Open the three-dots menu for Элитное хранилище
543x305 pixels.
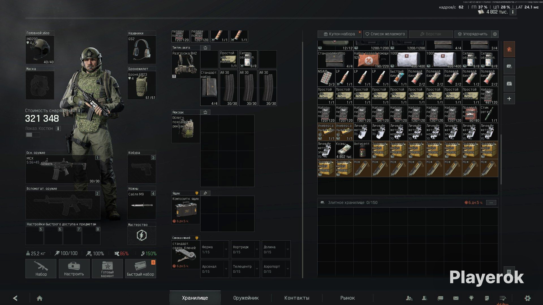point(491,203)
